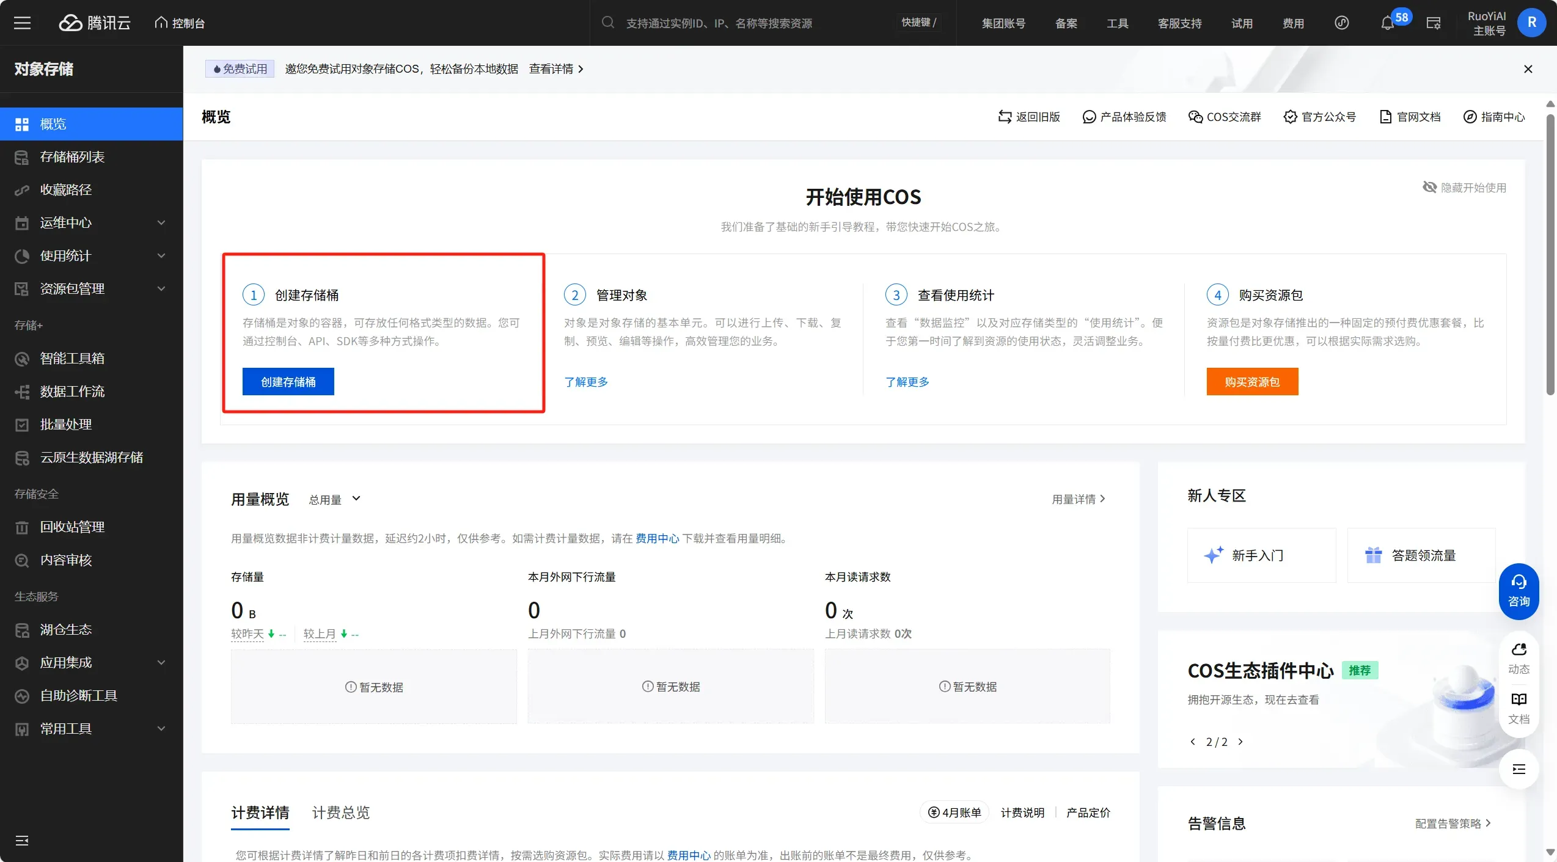This screenshot has width=1557, height=862.
Task: Click the orange 购买资源包 button
Action: [x=1252, y=382]
